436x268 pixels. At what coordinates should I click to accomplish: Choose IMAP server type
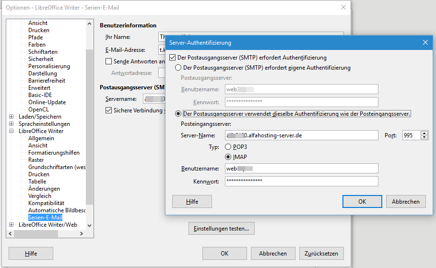(228, 157)
